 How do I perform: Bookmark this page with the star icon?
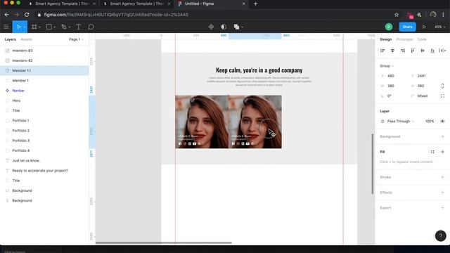coord(397,15)
